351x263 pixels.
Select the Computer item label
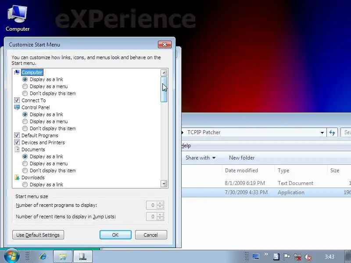(x=32, y=72)
